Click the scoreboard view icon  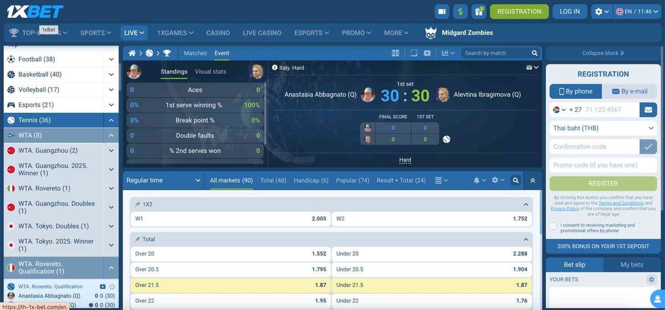[395, 53]
